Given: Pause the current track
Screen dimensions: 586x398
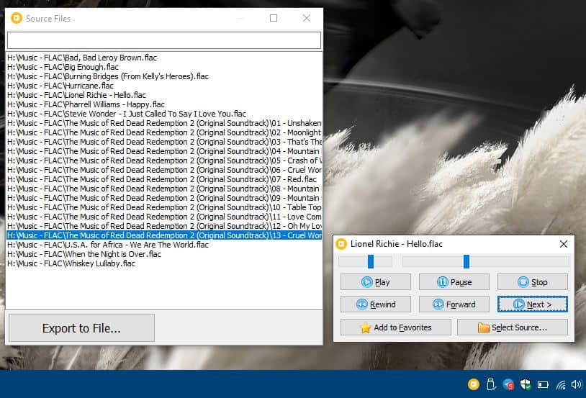Looking at the screenshot, I should pyautogui.click(x=454, y=282).
